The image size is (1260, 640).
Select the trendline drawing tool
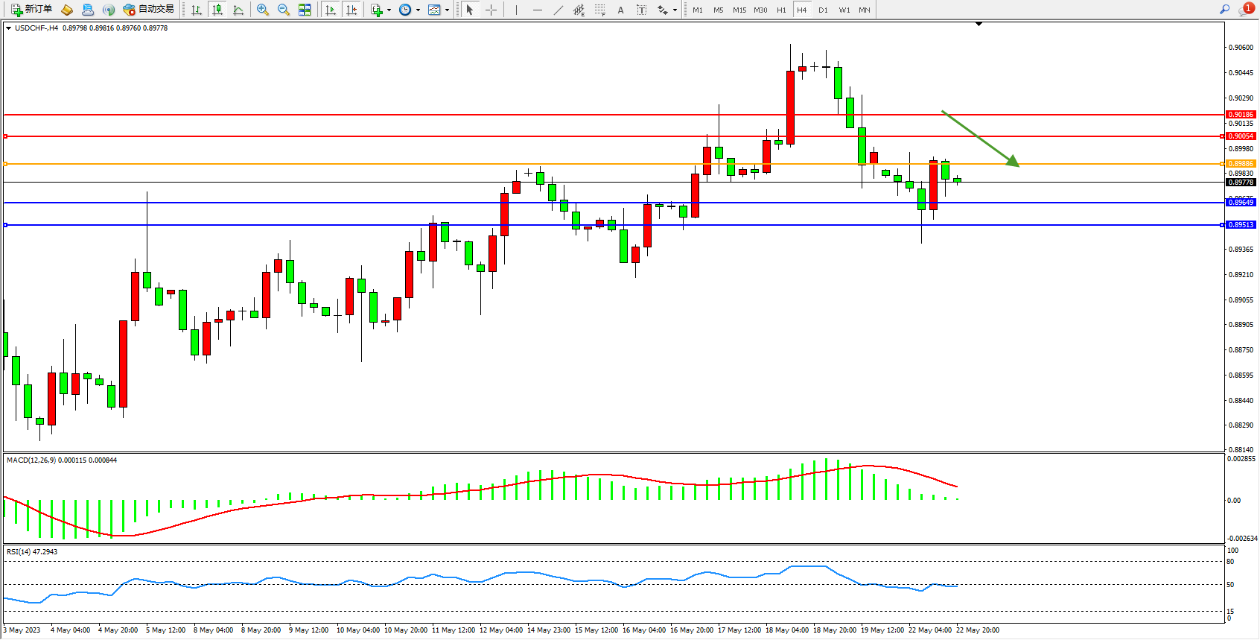point(559,10)
